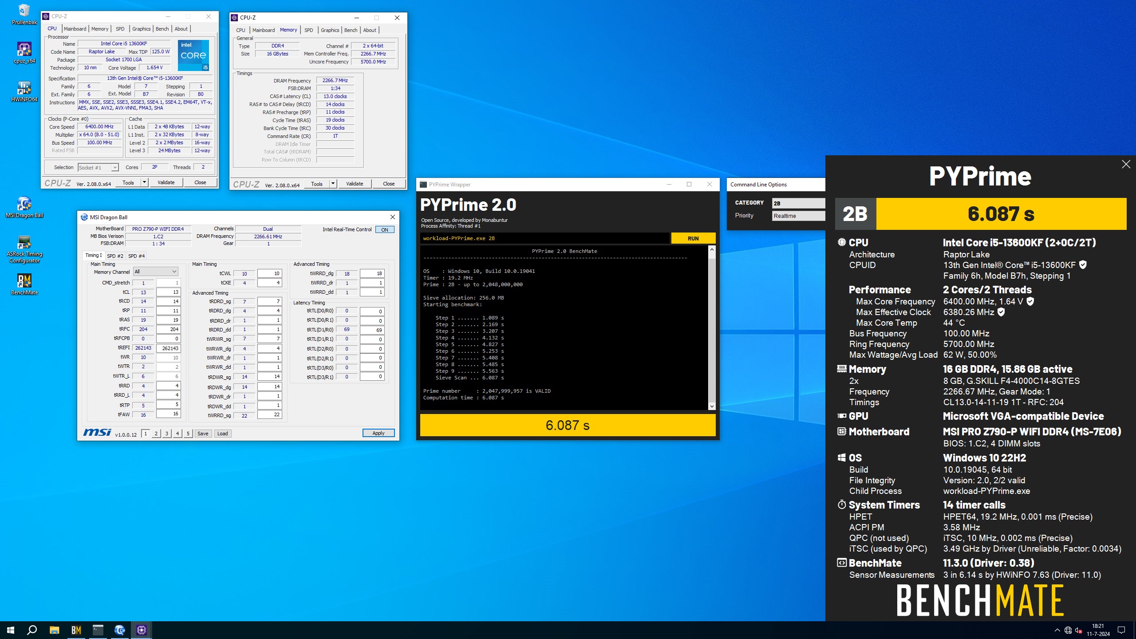Viewport: 1136px width, 639px height.
Task: Open File Explorer from the taskbar
Action: click(x=54, y=630)
